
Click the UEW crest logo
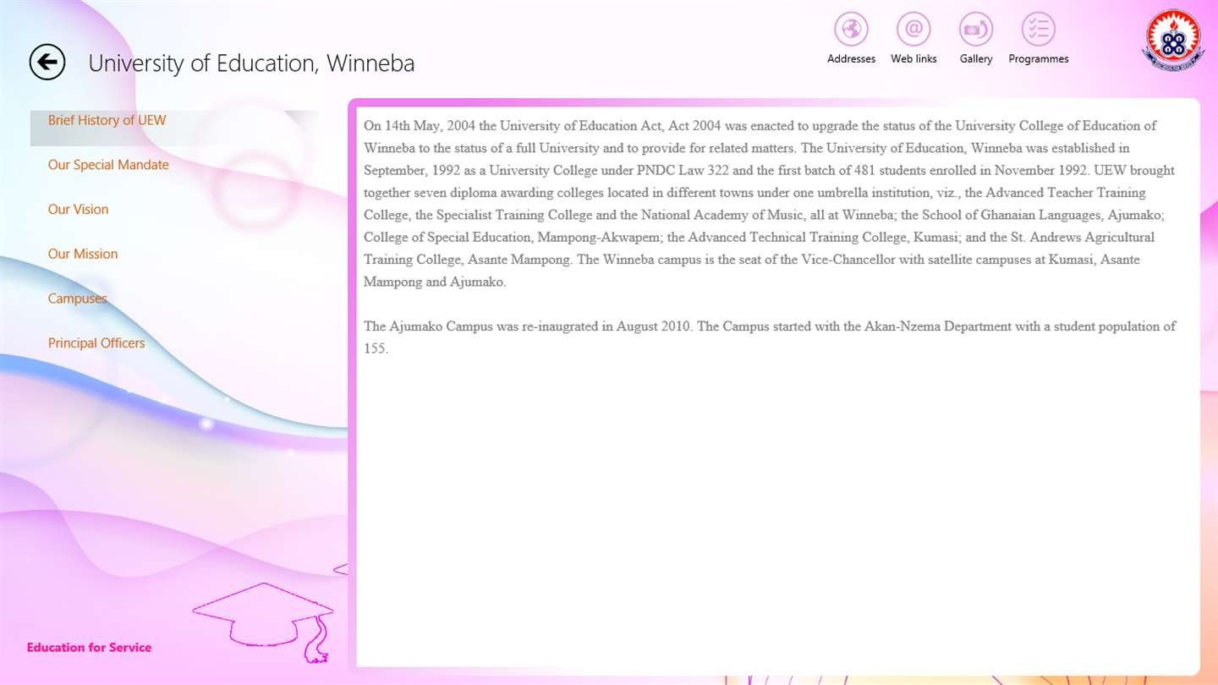pos(1173,40)
